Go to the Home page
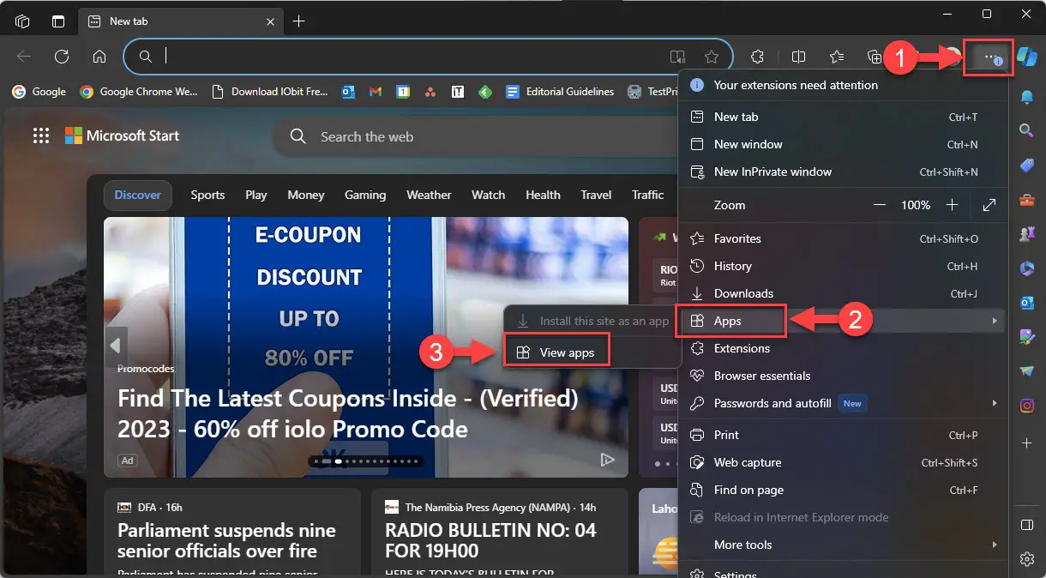 point(99,57)
